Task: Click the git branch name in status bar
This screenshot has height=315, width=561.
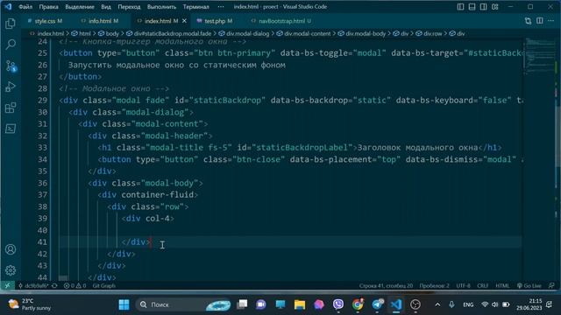Action: (x=33, y=286)
